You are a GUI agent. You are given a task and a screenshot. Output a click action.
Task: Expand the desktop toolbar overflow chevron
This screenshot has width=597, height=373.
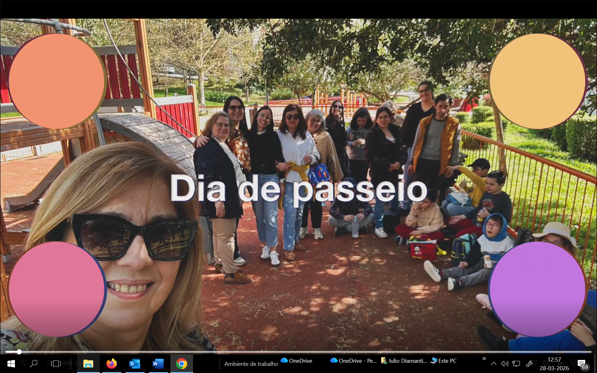pyautogui.click(x=484, y=359)
